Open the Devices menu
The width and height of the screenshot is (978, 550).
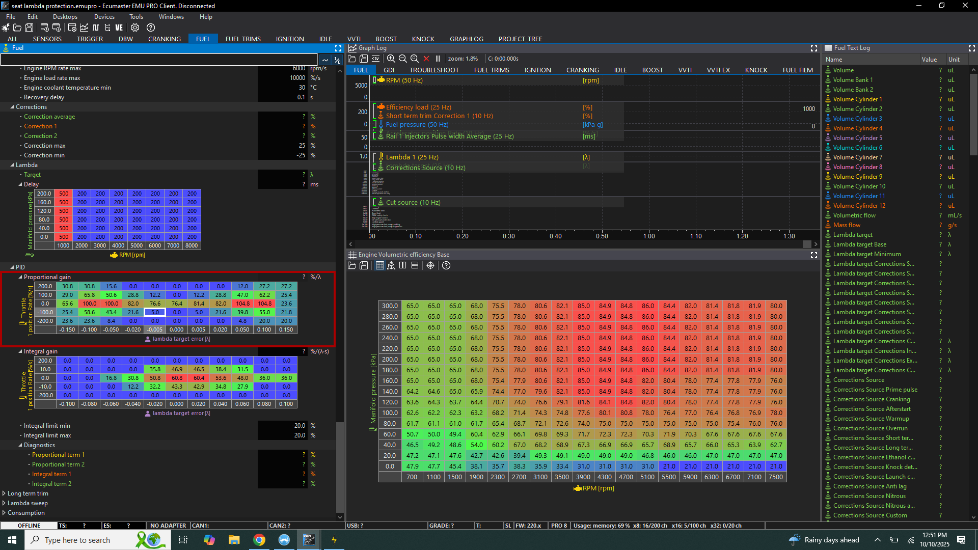click(104, 17)
